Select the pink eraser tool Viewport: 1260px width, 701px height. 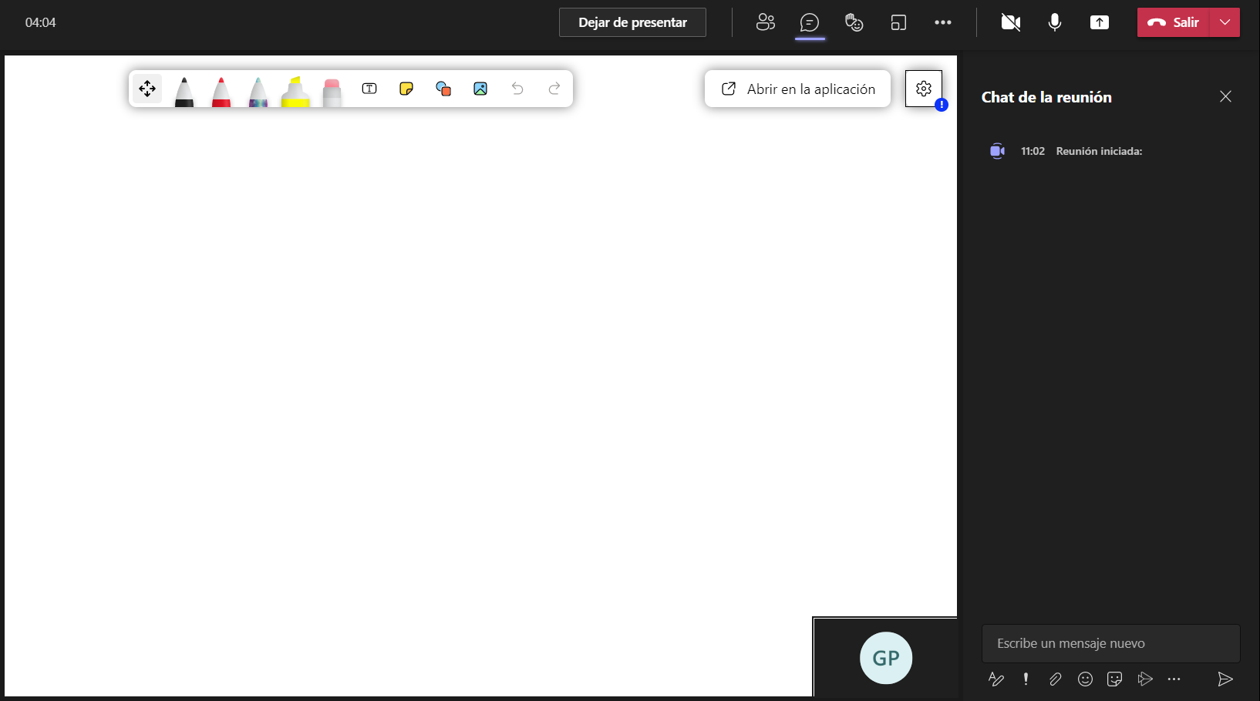coord(332,92)
